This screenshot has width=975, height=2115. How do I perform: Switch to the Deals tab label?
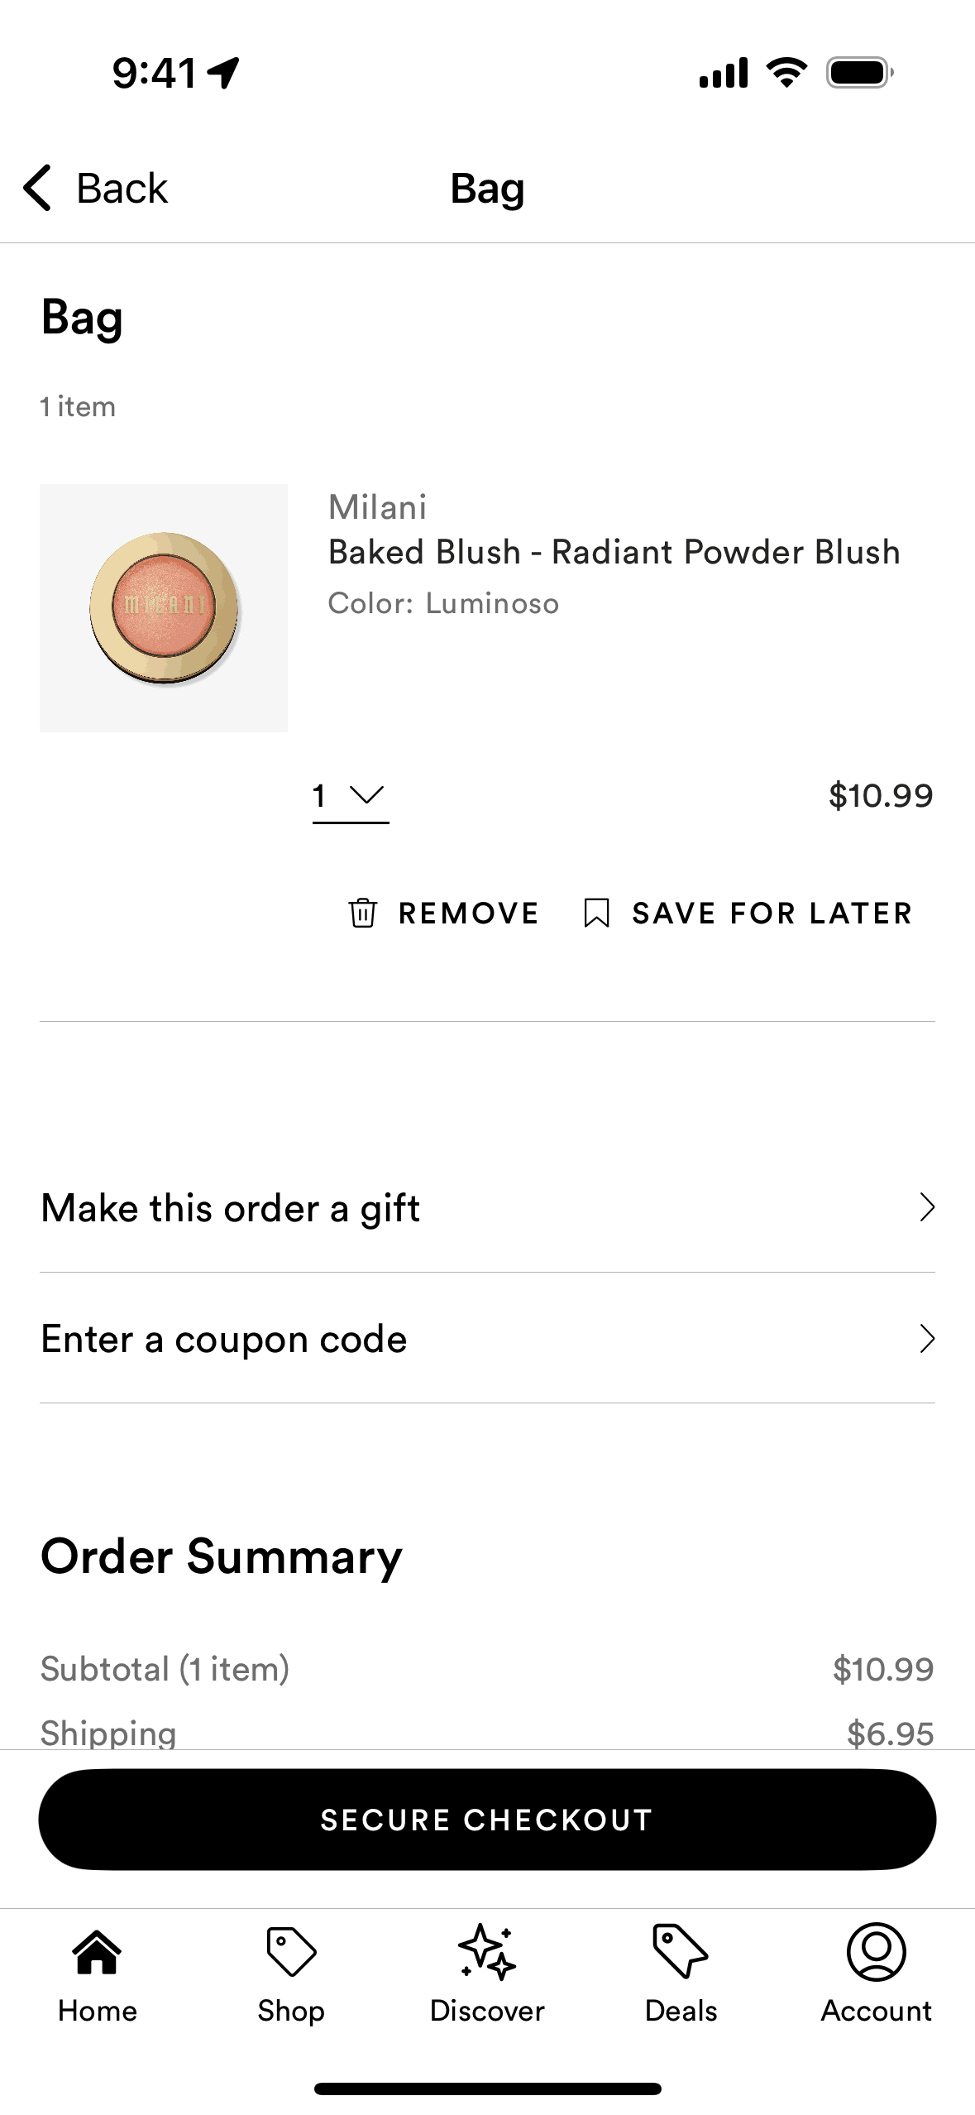681,2011
